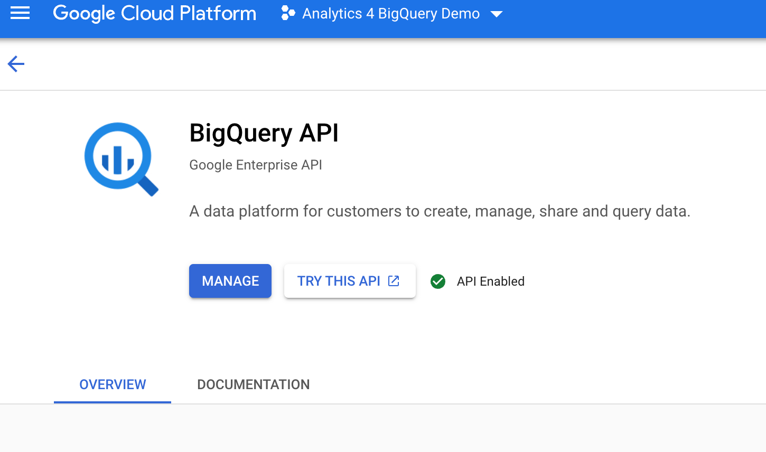766x452 pixels.
Task: Click the empty gray area below the tabs
Action: tap(383, 428)
